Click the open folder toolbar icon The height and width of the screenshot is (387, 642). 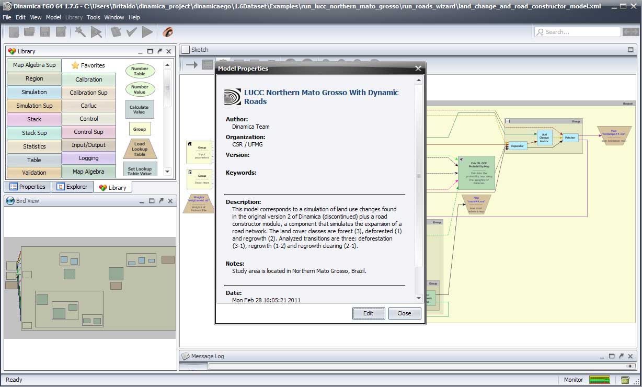(29, 32)
